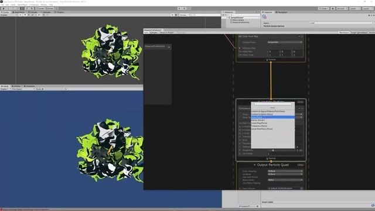
Task: Click the Play button
Action: coord(179,9)
